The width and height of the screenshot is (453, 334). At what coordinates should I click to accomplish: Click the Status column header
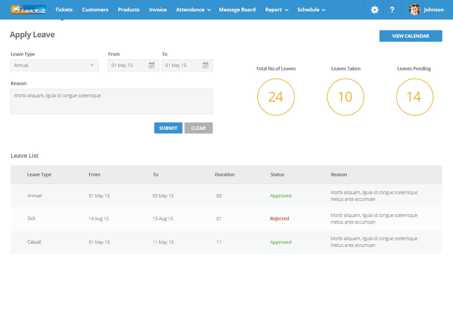click(277, 175)
